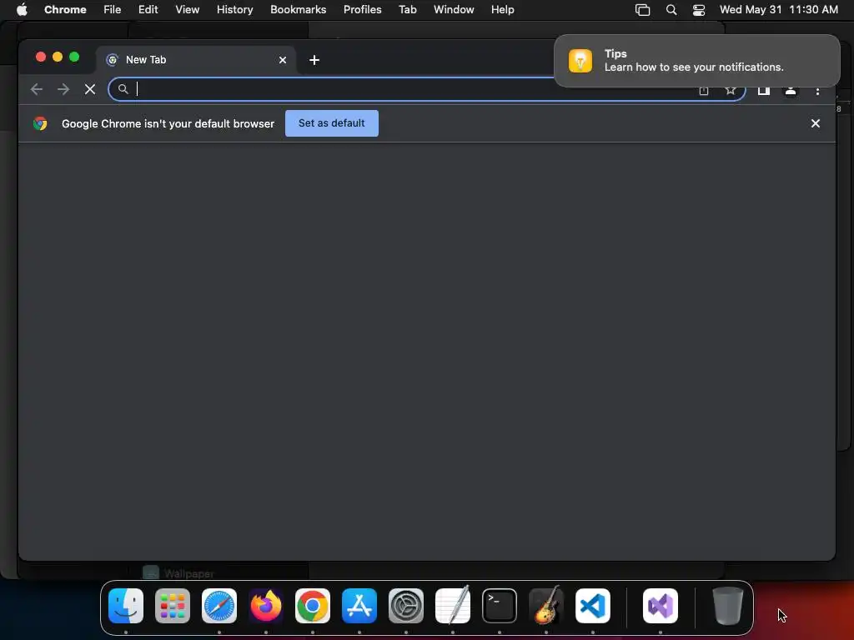Click the screen mirroring menu bar icon

coord(643,10)
